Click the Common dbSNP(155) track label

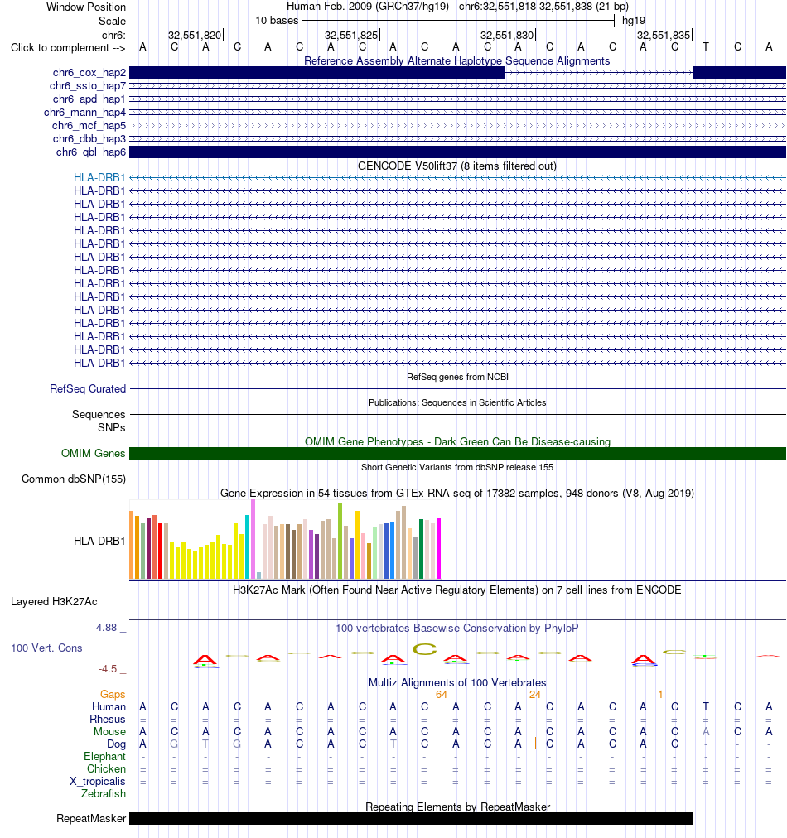coord(74,479)
